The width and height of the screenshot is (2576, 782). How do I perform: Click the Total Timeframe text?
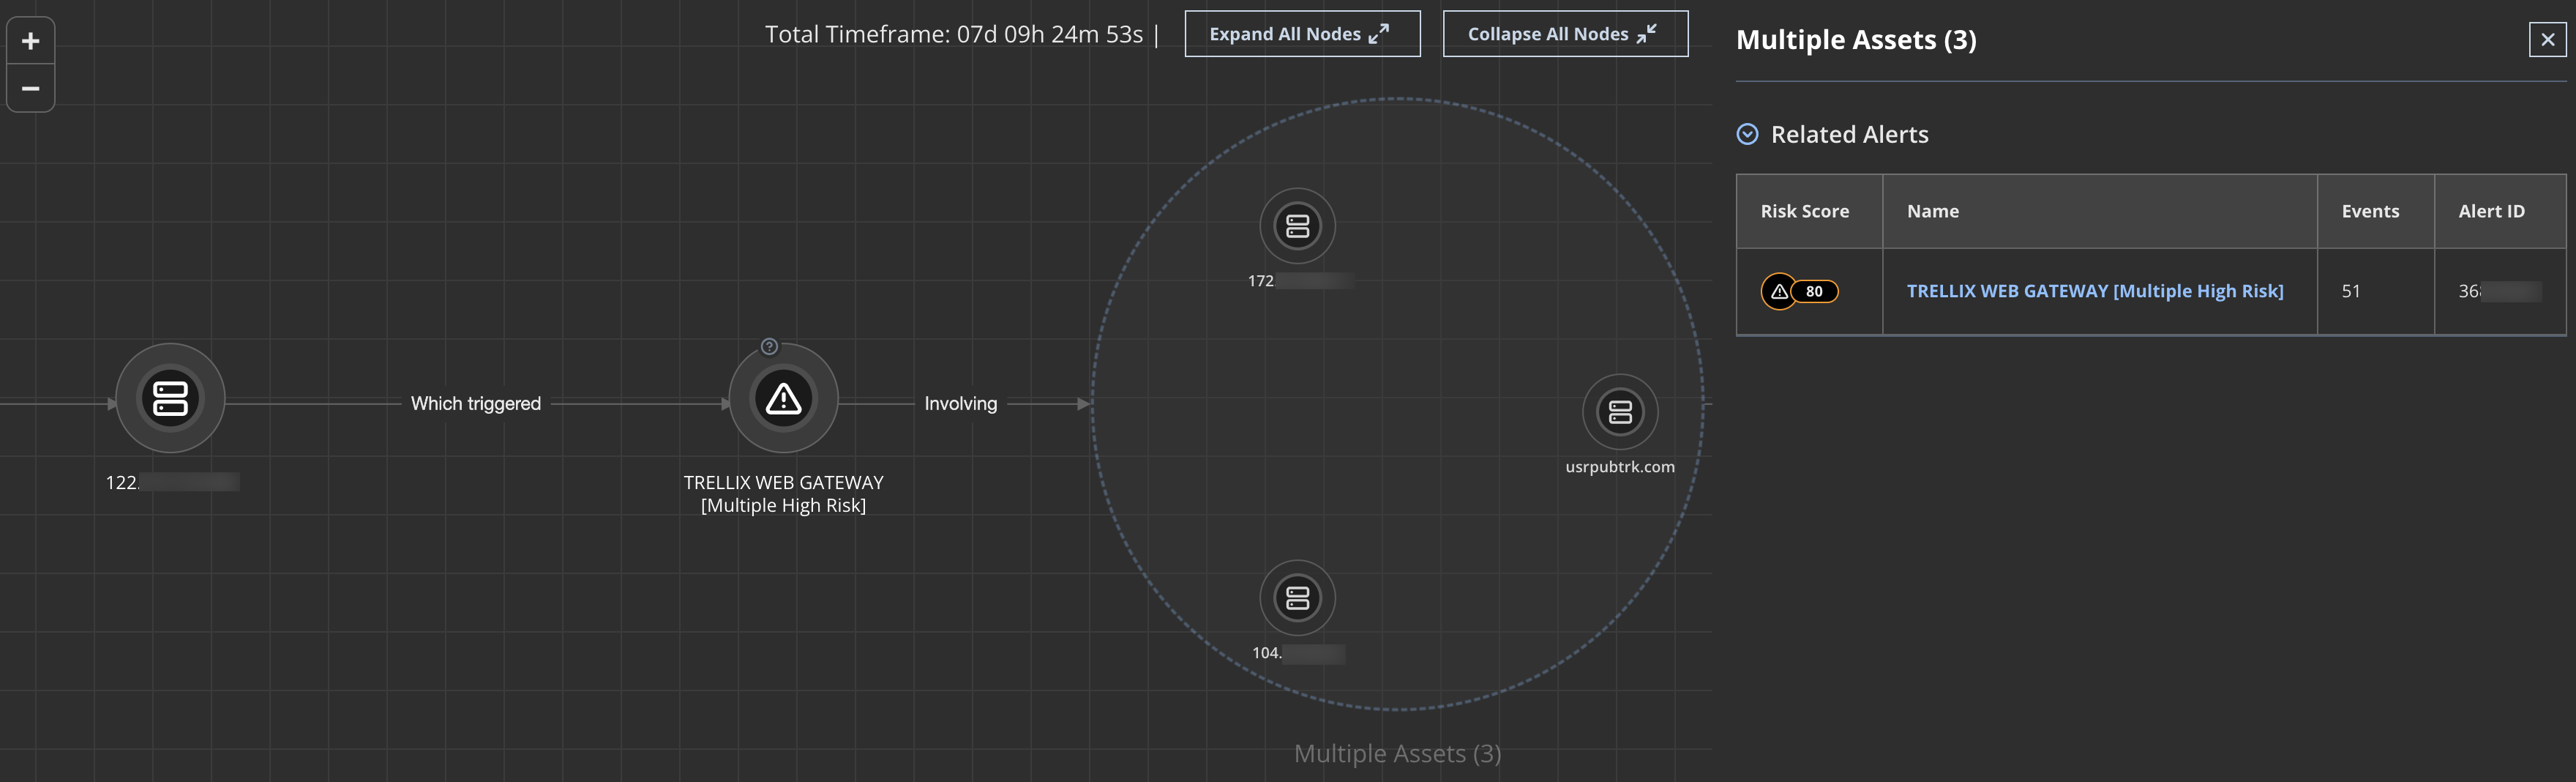tap(953, 35)
